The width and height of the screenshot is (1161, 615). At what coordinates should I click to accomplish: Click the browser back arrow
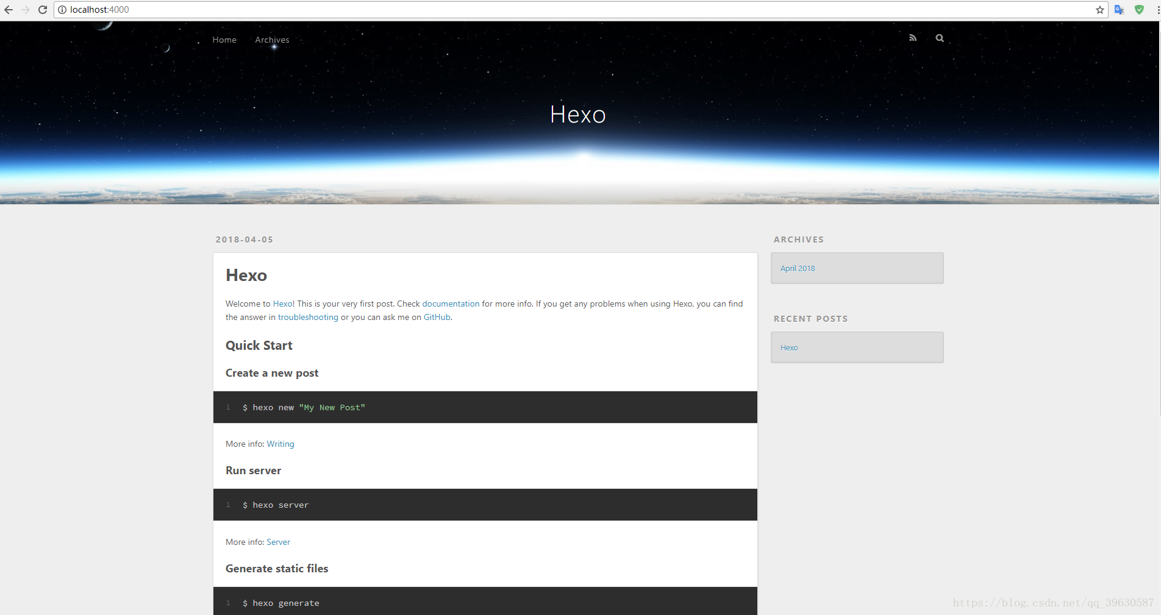9,10
